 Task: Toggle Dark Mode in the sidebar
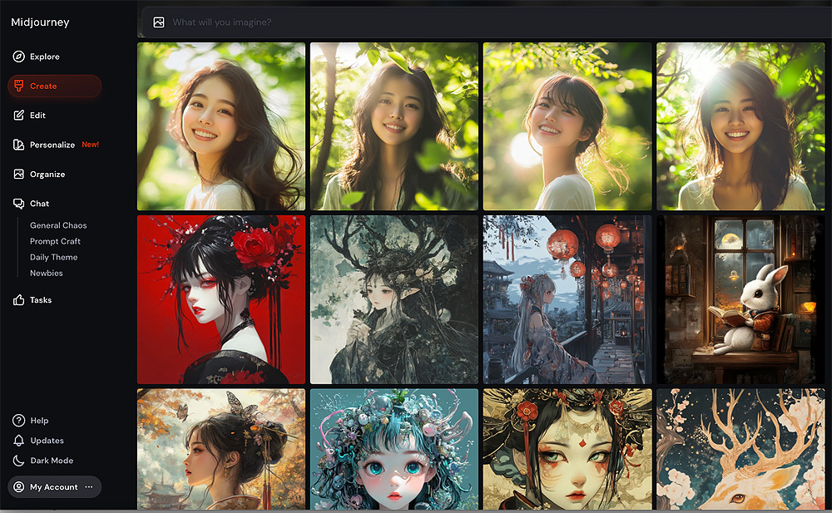point(51,461)
